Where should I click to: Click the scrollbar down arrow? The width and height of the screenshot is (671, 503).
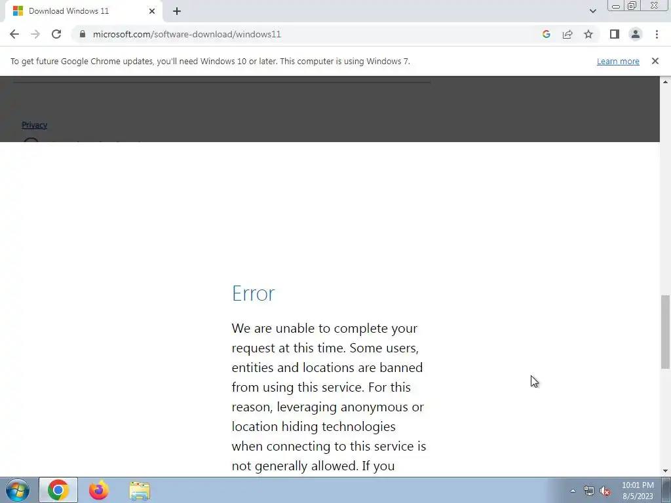pyautogui.click(x=666, y=472)
